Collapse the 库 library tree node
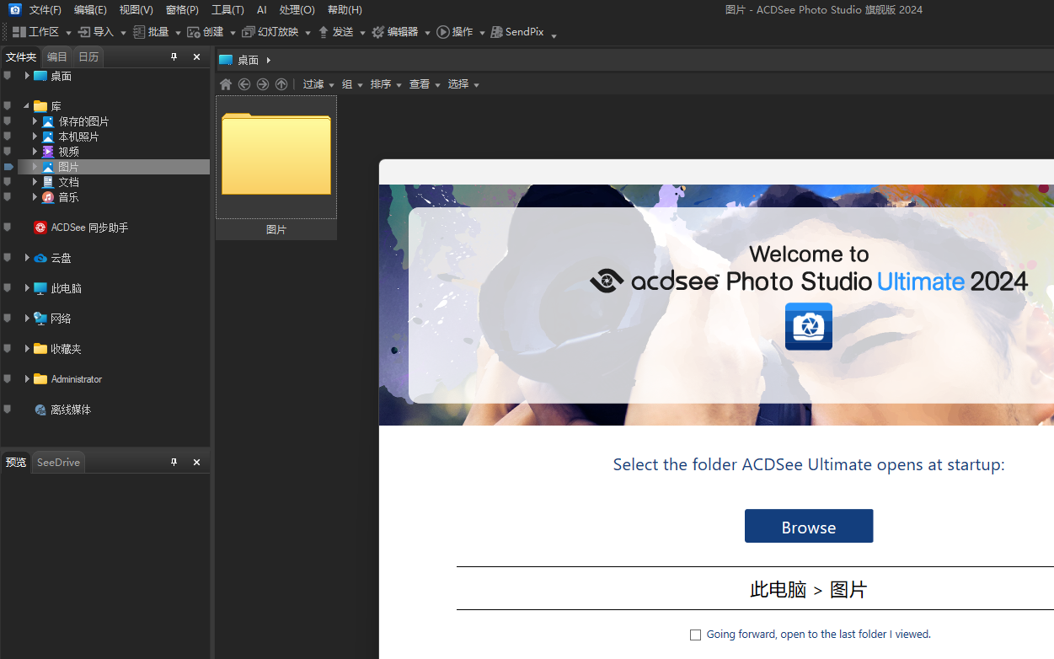Viewport: 1054px width, 659px height. tap(26, 106)
